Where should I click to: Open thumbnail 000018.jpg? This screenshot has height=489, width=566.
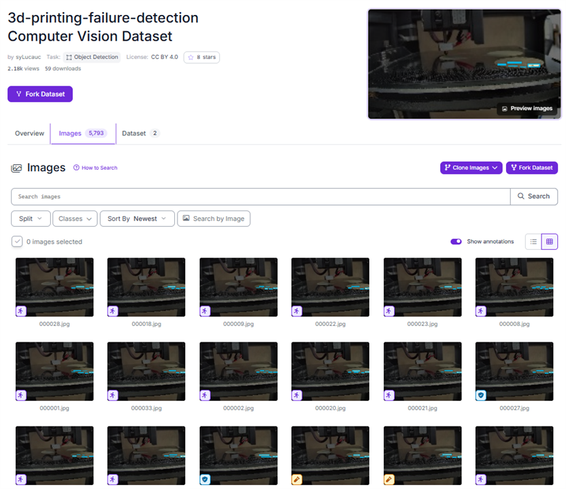click(146, 287)
